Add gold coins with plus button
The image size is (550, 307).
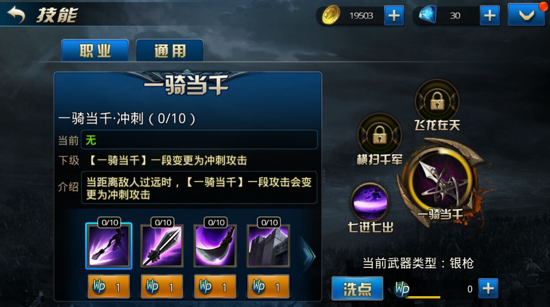coord(394,16)
